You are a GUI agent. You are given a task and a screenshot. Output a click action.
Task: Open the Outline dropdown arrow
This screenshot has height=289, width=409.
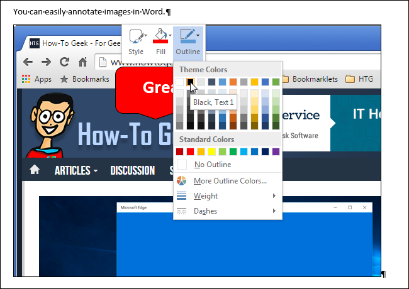click(x=198, y=35)
